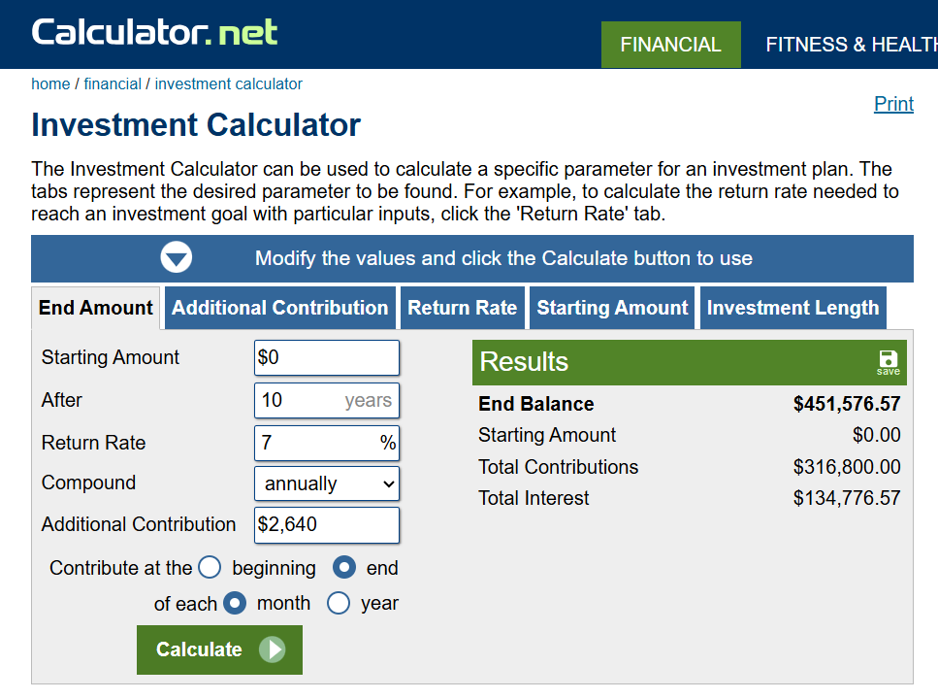
Task: Switch to the Additional Contribution tab
Action: (280, 308)
